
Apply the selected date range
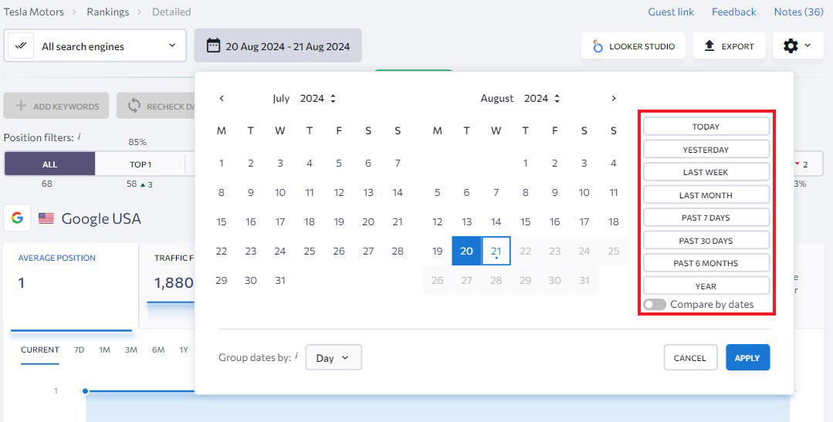747,358
